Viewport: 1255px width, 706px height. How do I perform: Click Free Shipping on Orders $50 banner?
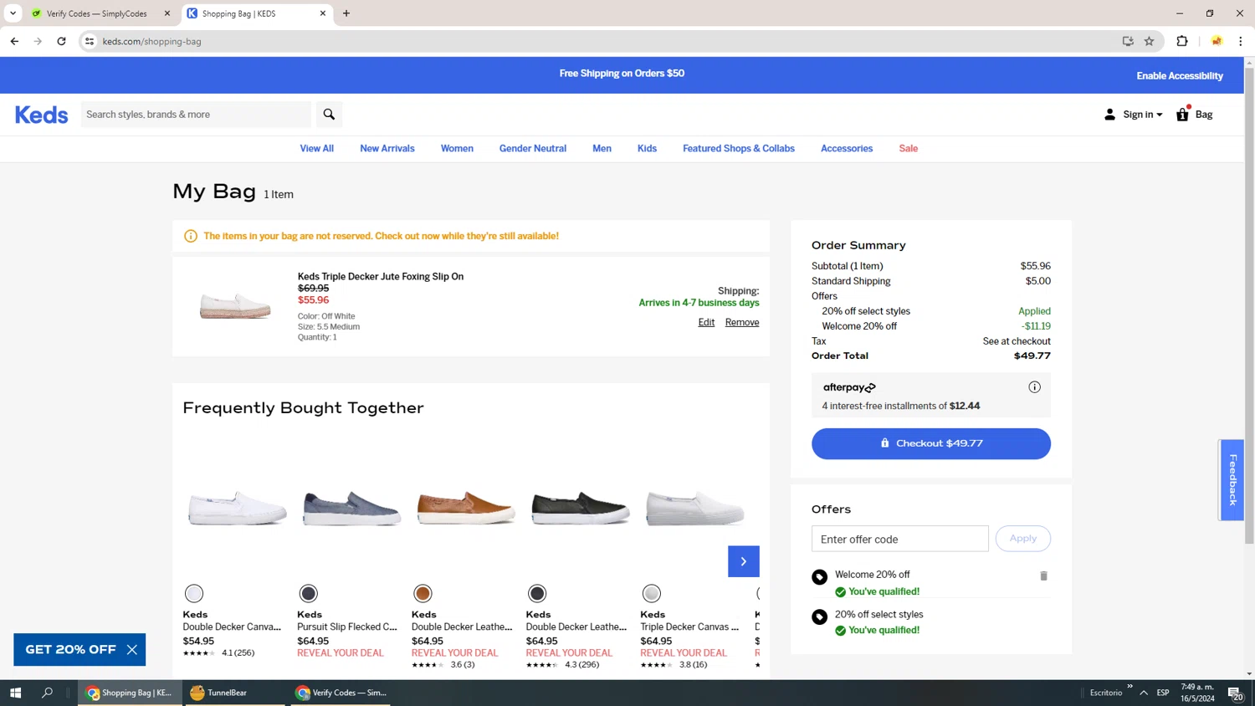tap(622, 74)
